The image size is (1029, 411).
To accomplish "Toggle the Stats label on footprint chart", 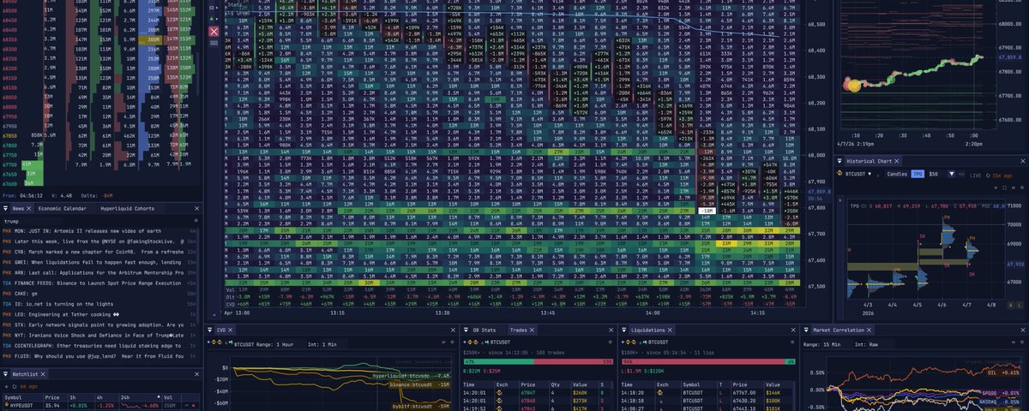I will coord(234,5).
